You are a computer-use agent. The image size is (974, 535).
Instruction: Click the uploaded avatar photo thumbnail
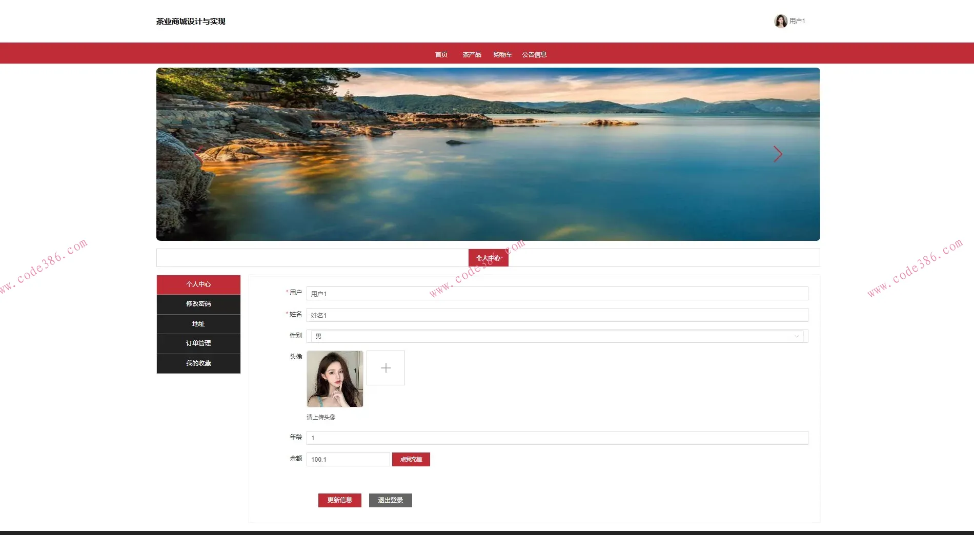pyautogui.click(x=335, y=379)
